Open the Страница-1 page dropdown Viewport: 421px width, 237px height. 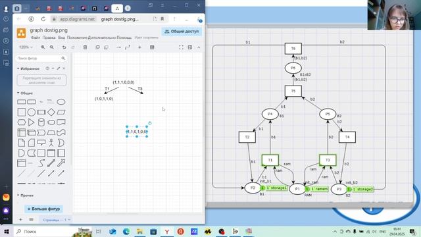[x=57, y=220]
